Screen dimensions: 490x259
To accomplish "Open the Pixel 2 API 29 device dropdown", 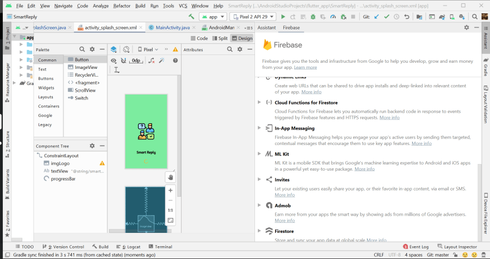I will pos(253,17).
